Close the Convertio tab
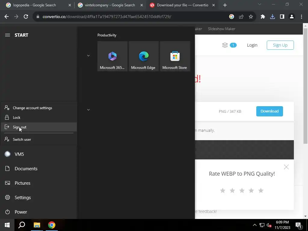 [214, 5]
